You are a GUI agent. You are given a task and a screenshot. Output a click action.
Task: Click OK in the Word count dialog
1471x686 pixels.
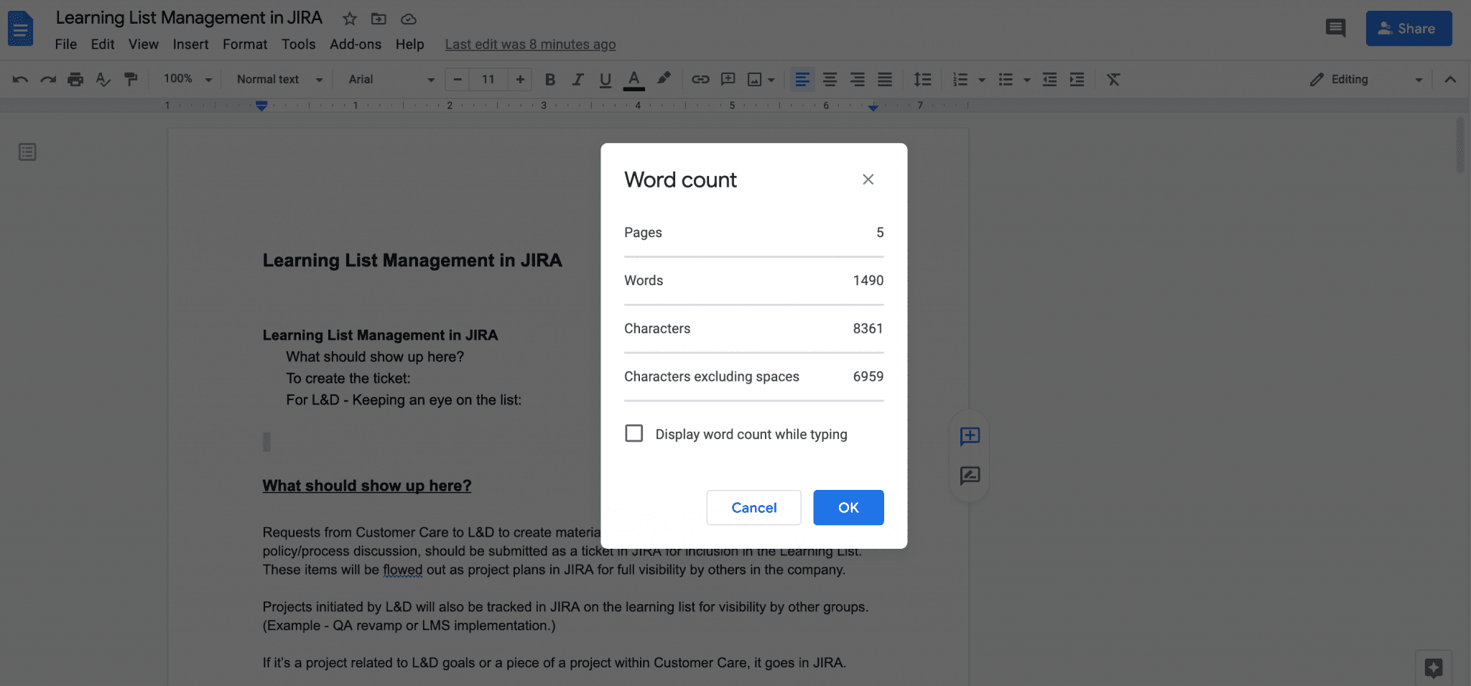point(848,507)
